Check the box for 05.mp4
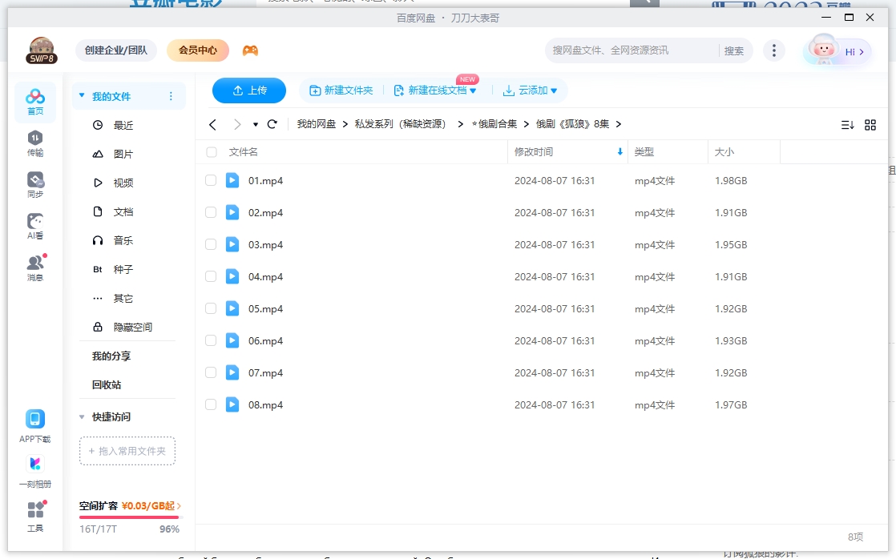Image resolution: width=896 pixels, height=559 pixels. pyautogui.click(x=211, y=308)
